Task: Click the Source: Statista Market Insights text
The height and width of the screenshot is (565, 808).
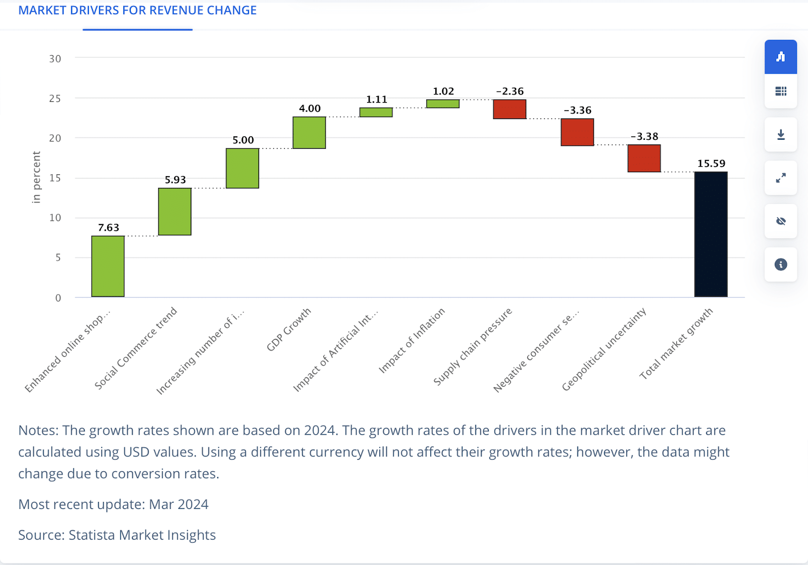Action: click(x=117, y=535)
